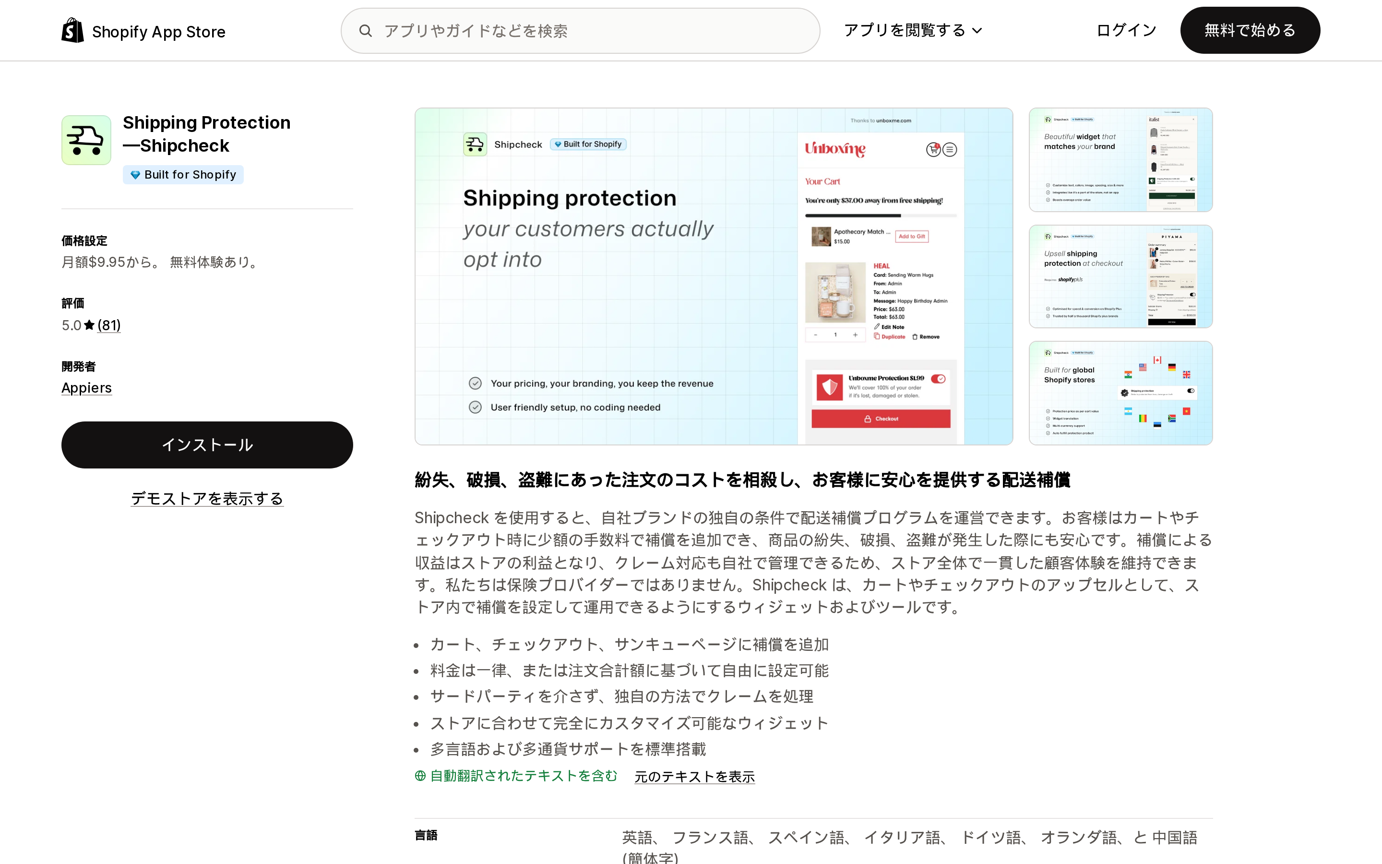Click the globe icon beside 自動翻訳されたテキストを含む
This screenshot has width=1382, height=864.
(420, 776)
